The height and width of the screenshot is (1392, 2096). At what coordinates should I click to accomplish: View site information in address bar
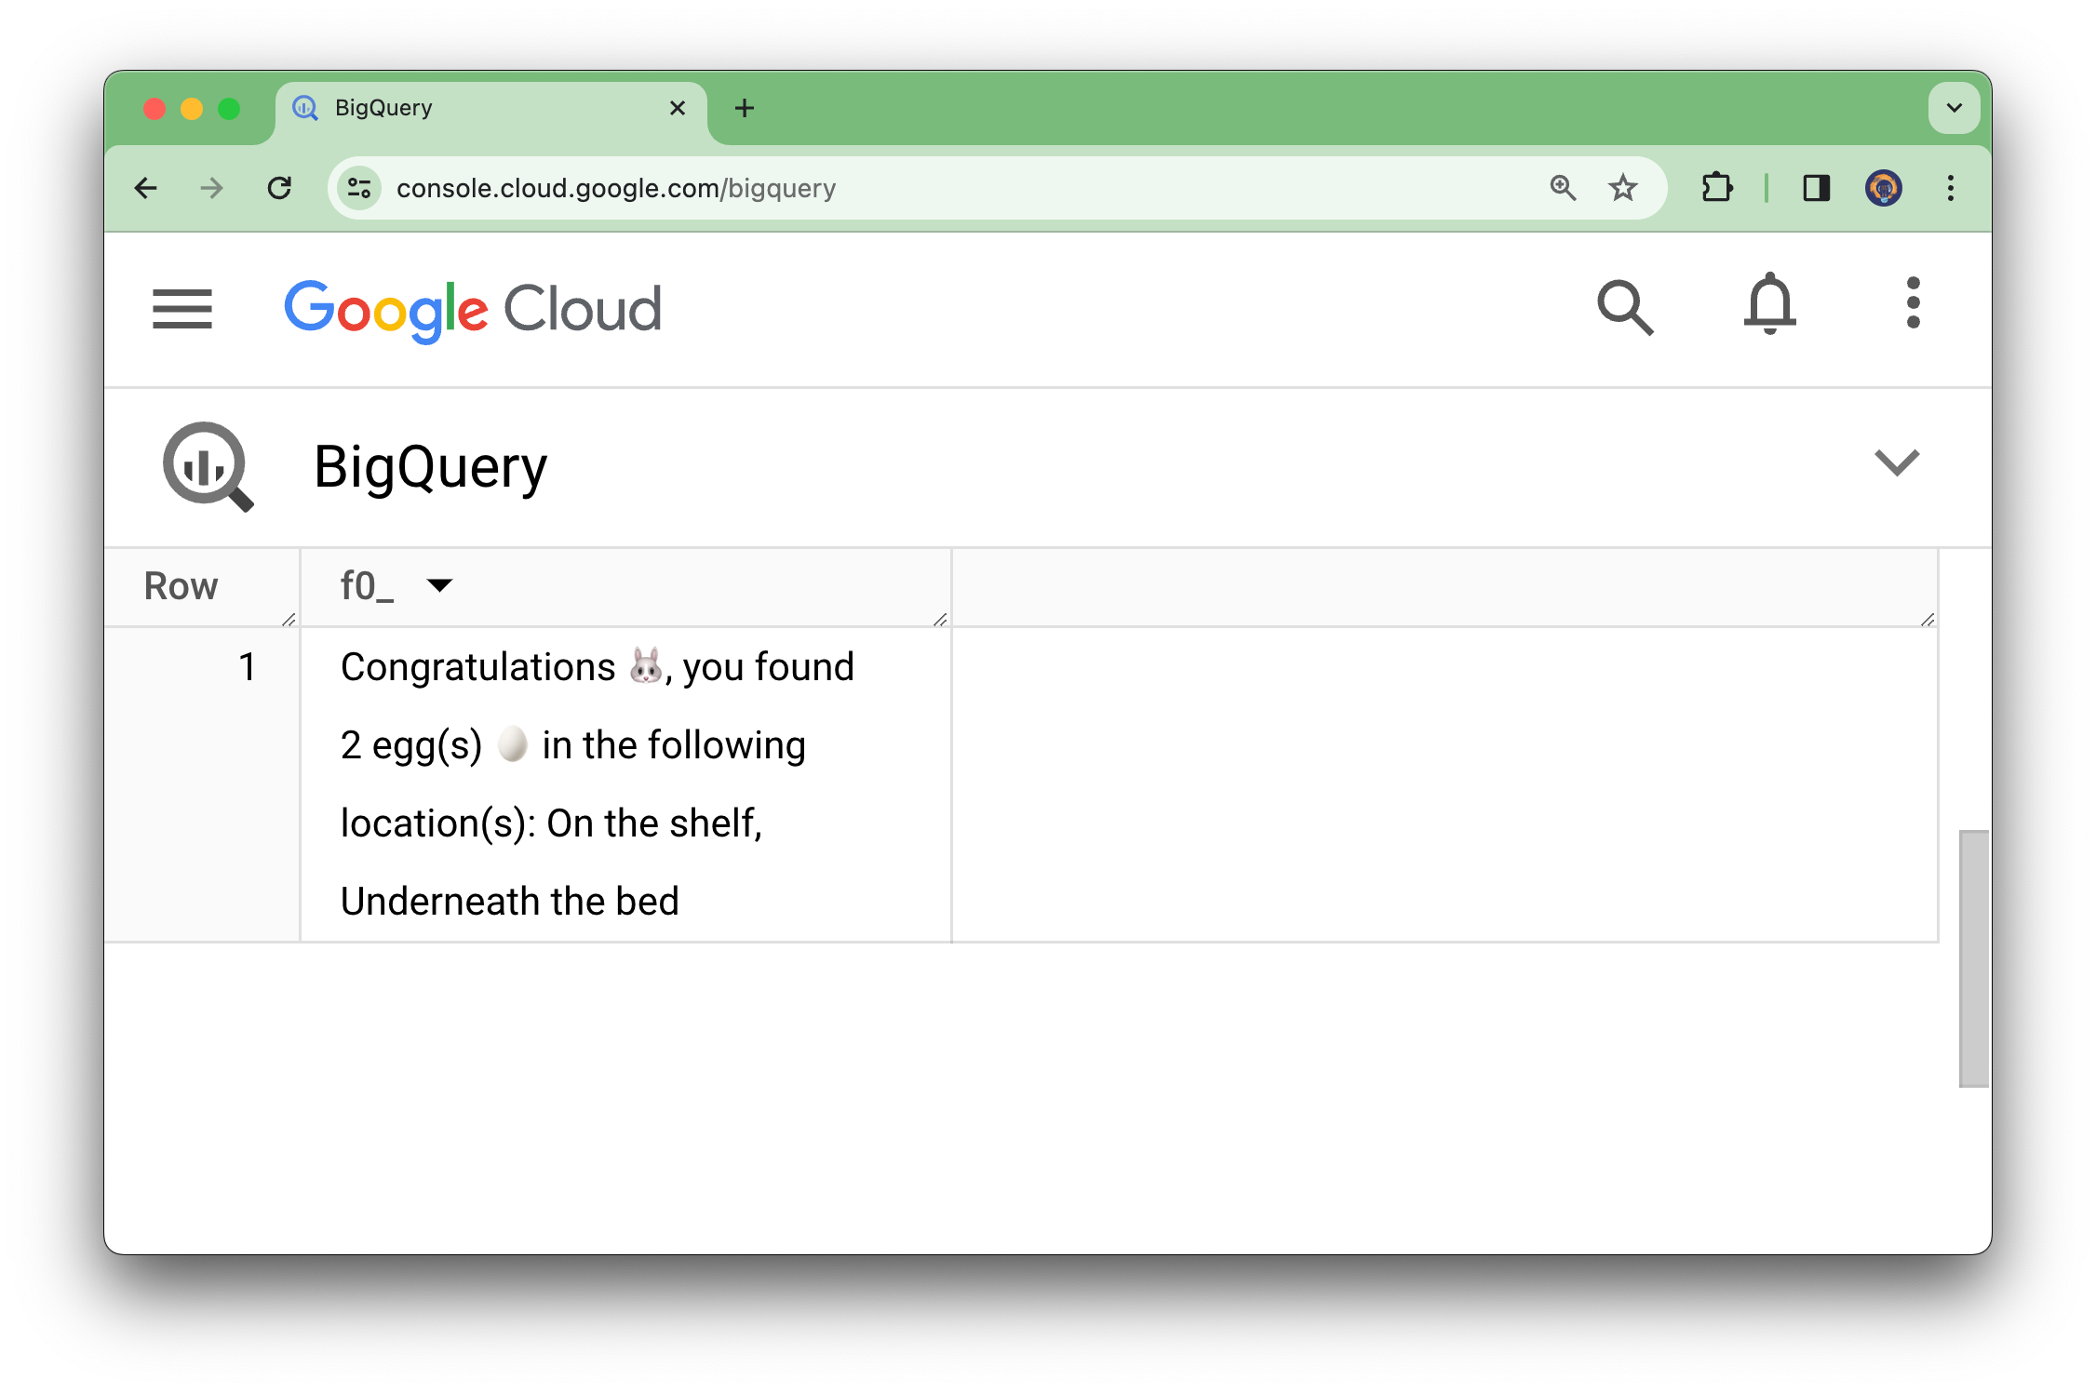point(359,188)
